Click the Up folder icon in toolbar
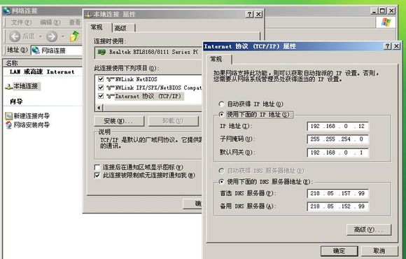The width and height of the screenshot is (406, 259). (x=75, y=36)
